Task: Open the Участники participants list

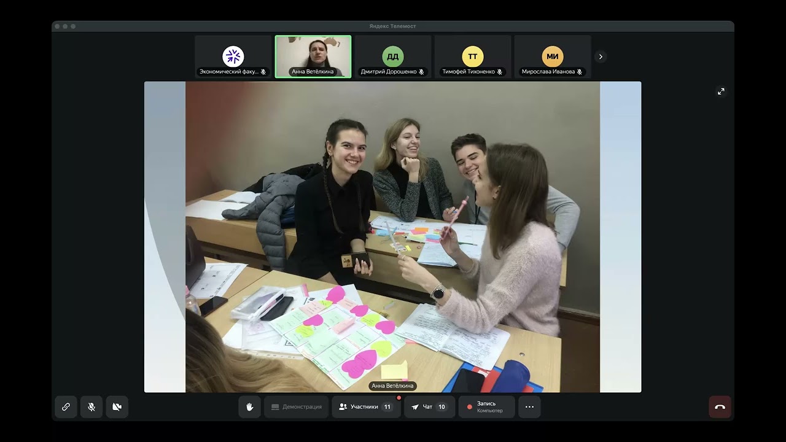Action: pos(366,407)
